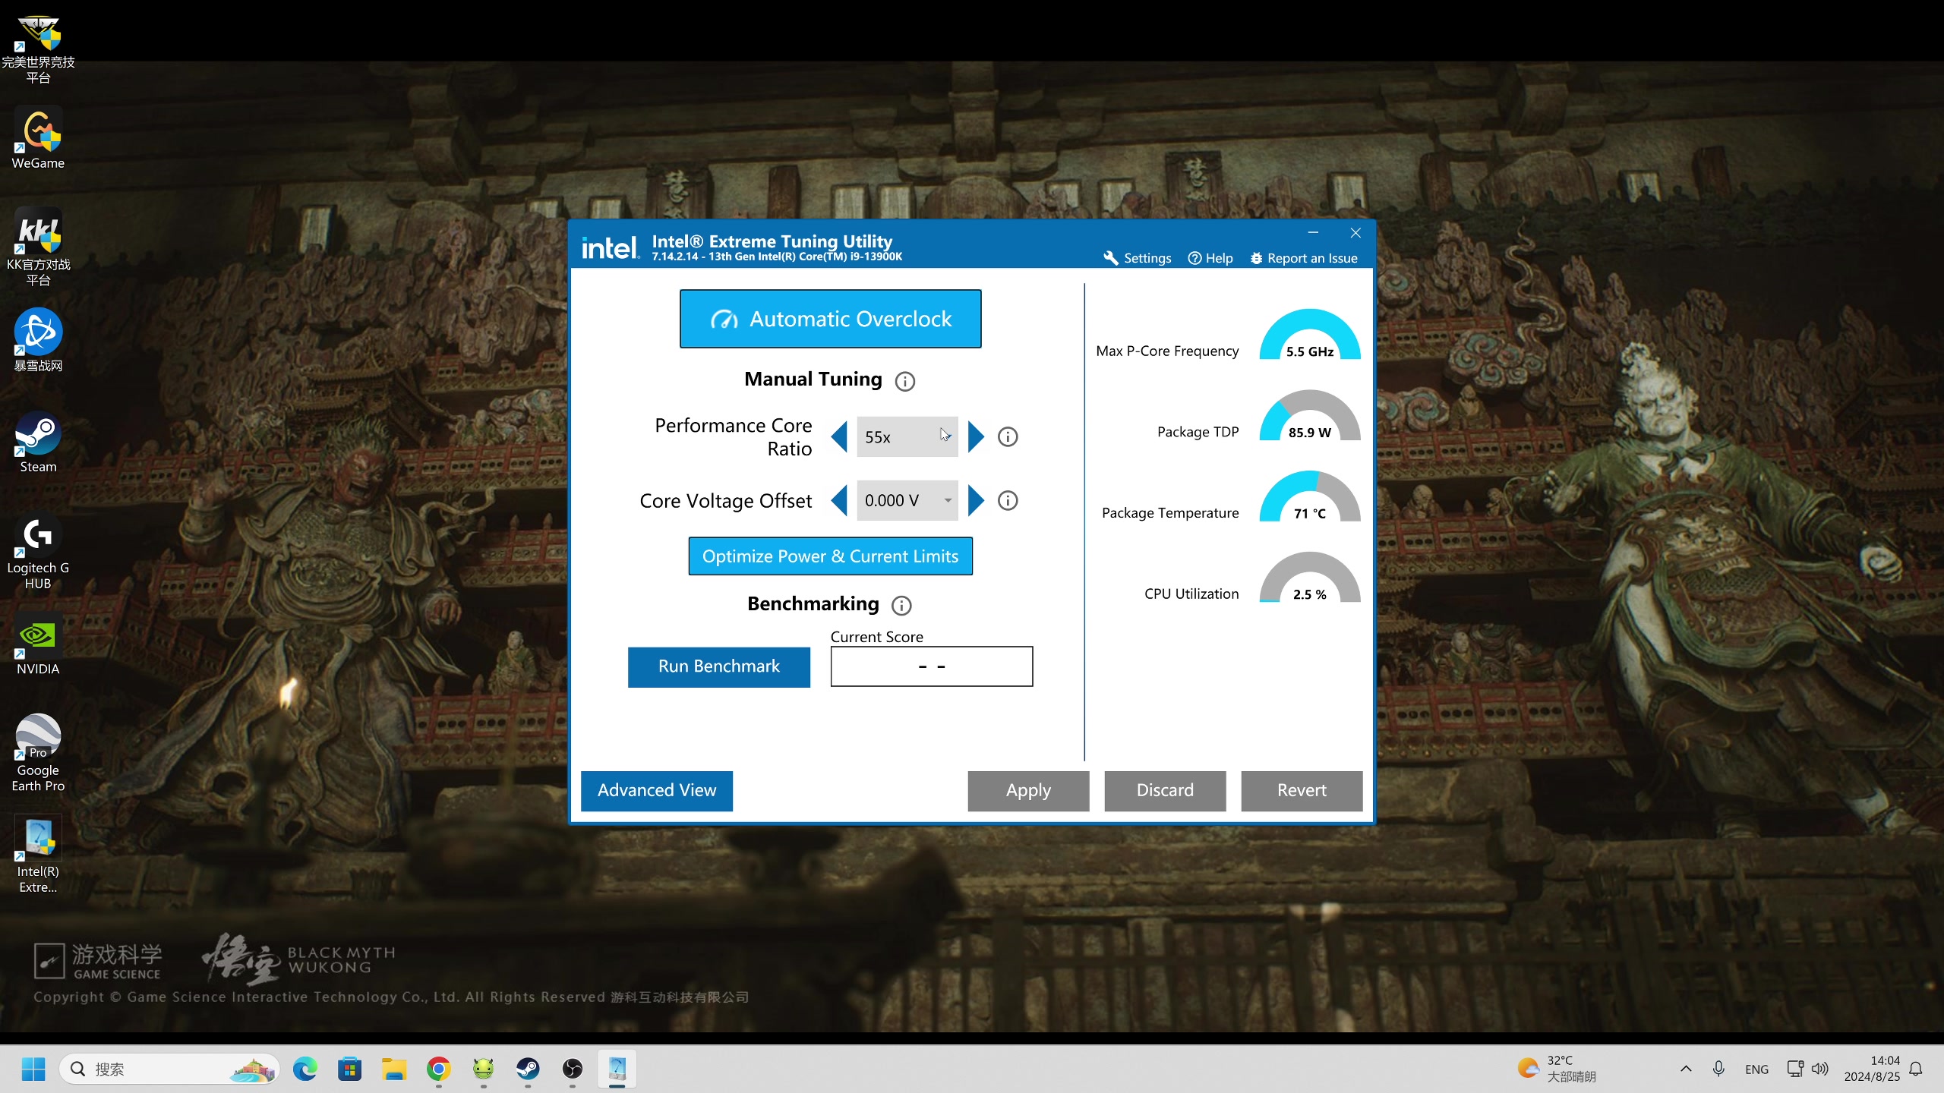The height and width of the screenshot is (1093, 1944).
Task: Start the Run Benchmark button
Action: pyautogui.click(x=718, y=666)
